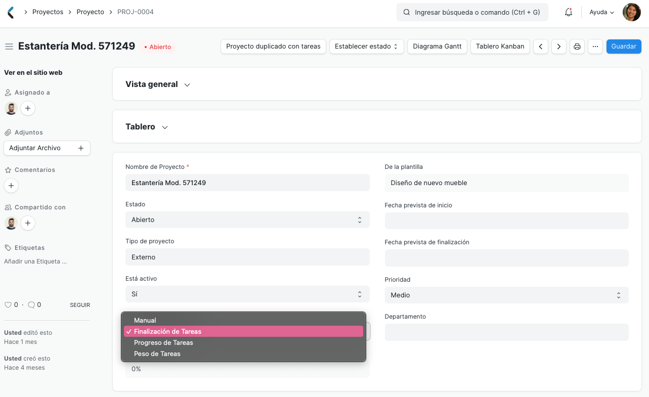Click the Fecha prevista de inicio field
649x397 pixels.
click(506, 221)
